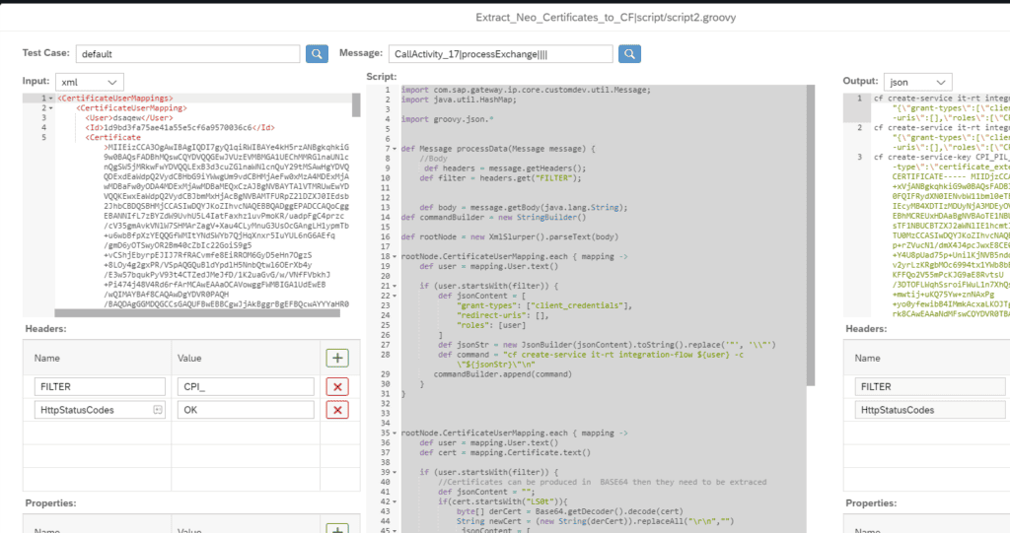Add a new input header row
This screenshot has height=533, width=1010.
[x=337, y=358]
